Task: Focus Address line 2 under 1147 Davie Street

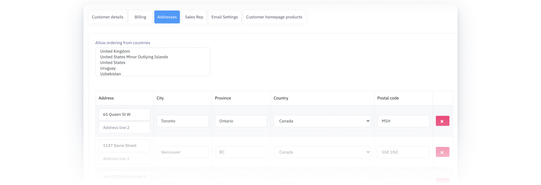Action: coord(124,158)
